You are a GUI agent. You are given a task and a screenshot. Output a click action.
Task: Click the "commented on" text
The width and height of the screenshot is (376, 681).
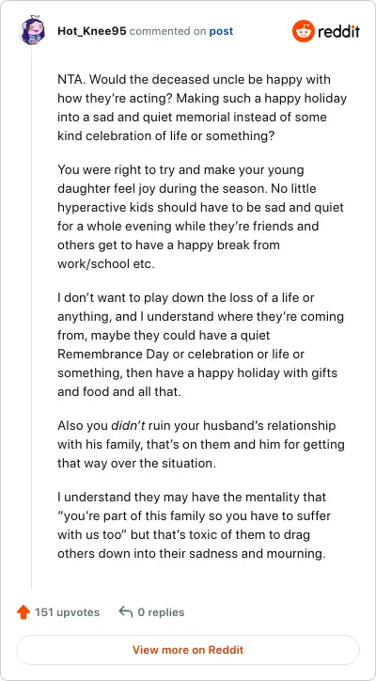point(167,31)
